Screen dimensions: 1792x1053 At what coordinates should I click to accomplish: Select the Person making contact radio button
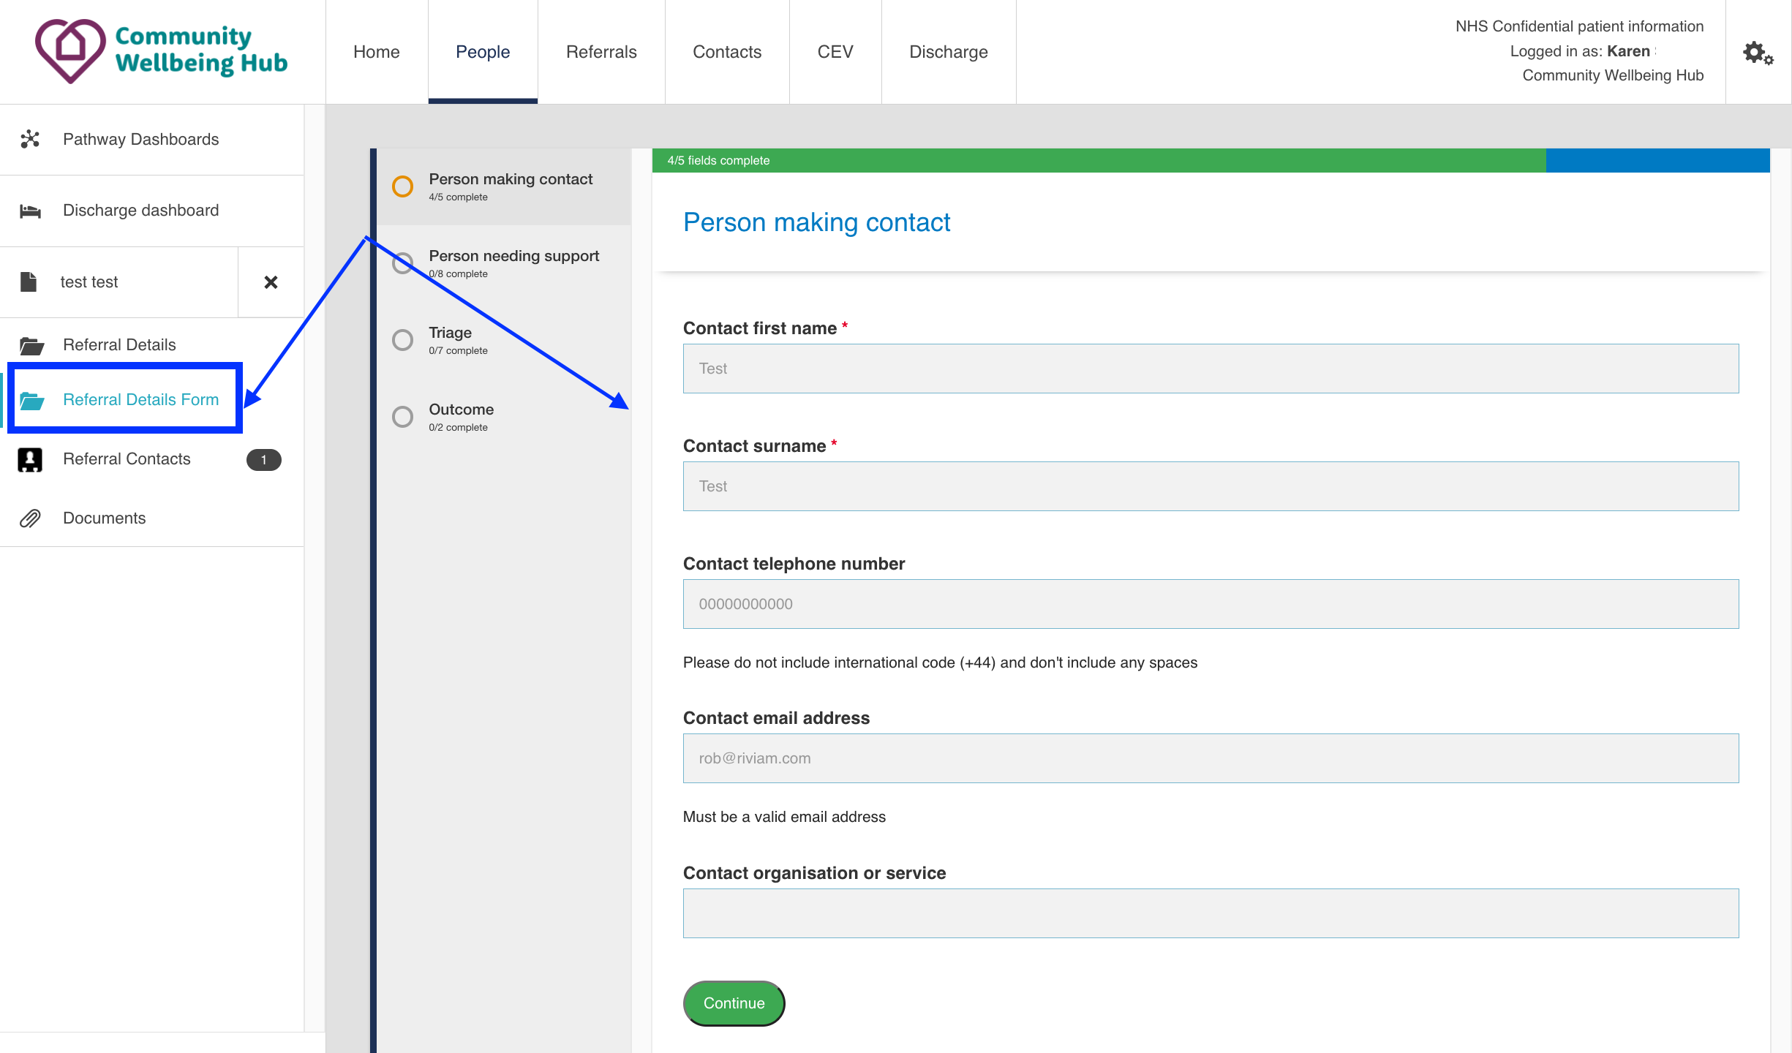[x=402, y=186]
